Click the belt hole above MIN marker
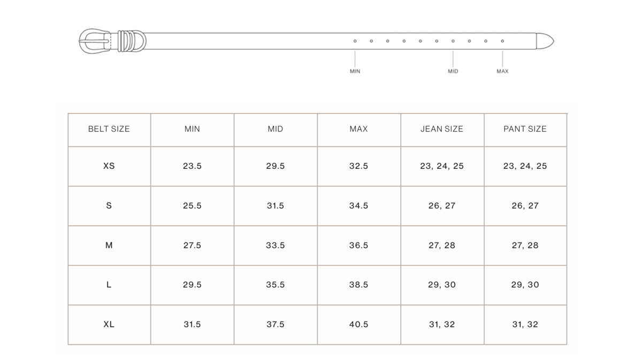 (355, 41)
